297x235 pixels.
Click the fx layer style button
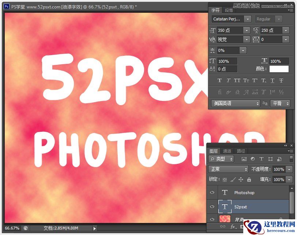(x=233, y=227)
